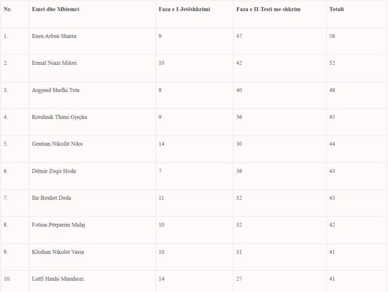The image size is (388, 292).
Task: Click the "Nr." column header
Action: [7, 9]
